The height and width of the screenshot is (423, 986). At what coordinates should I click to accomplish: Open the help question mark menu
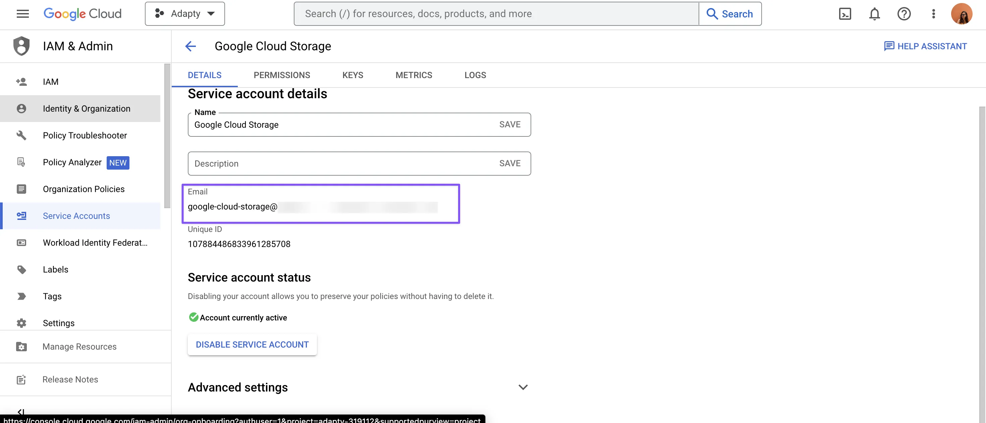click(x=904, y=14)
